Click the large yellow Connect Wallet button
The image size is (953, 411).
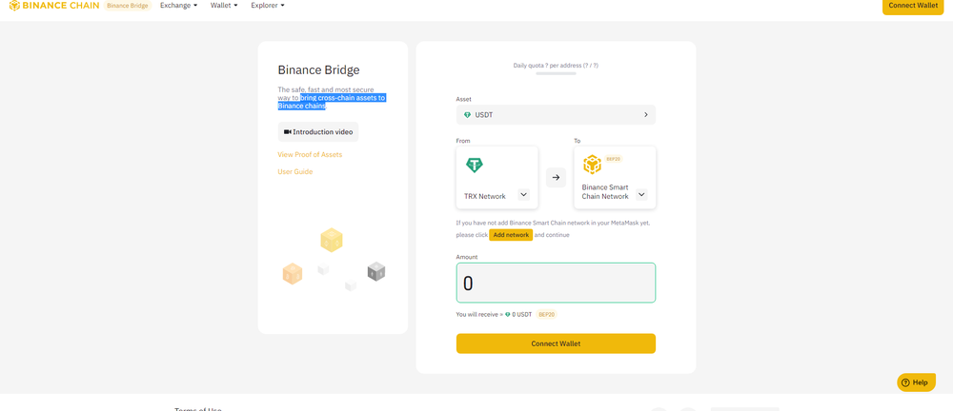click(556, 343)
